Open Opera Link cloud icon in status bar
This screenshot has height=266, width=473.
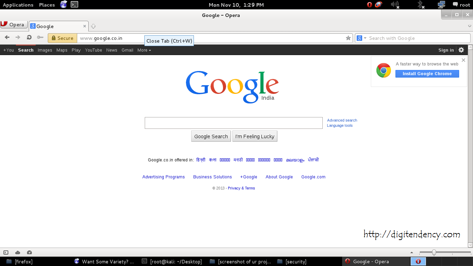[x=18, y=252]
